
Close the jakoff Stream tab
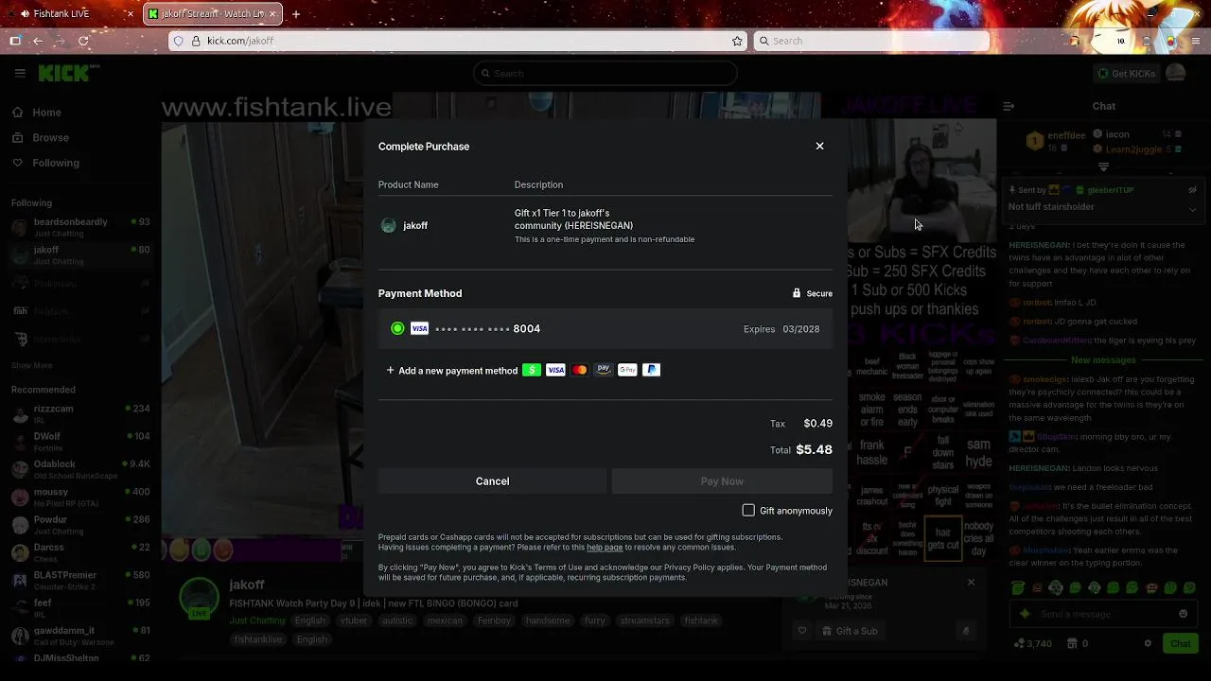tap(273, 14)
